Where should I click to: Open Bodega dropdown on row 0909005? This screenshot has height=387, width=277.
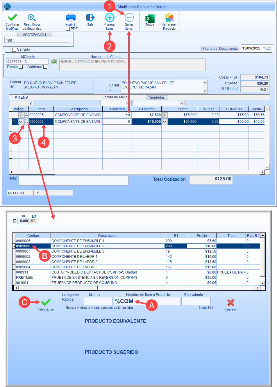pos(21,115)
